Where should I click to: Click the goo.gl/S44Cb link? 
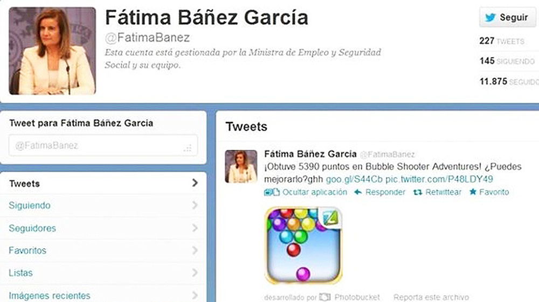pos(354,179)
